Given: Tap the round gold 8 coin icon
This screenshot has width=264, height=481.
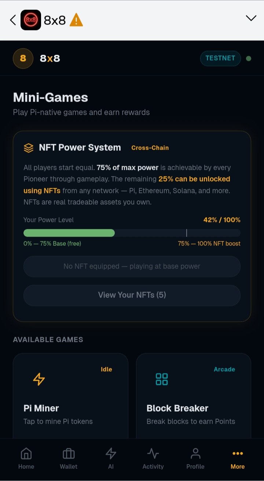Looking at the screenshot, I should (x=23, y=58).
